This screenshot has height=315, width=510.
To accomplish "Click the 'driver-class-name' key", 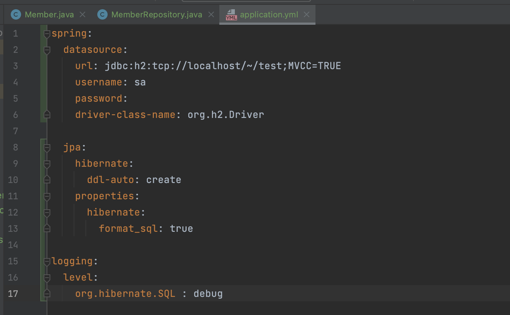I will click(125, 115).
